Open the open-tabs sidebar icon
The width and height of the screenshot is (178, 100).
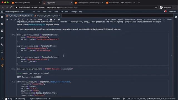pyautogui.click(x=2, y=52)
